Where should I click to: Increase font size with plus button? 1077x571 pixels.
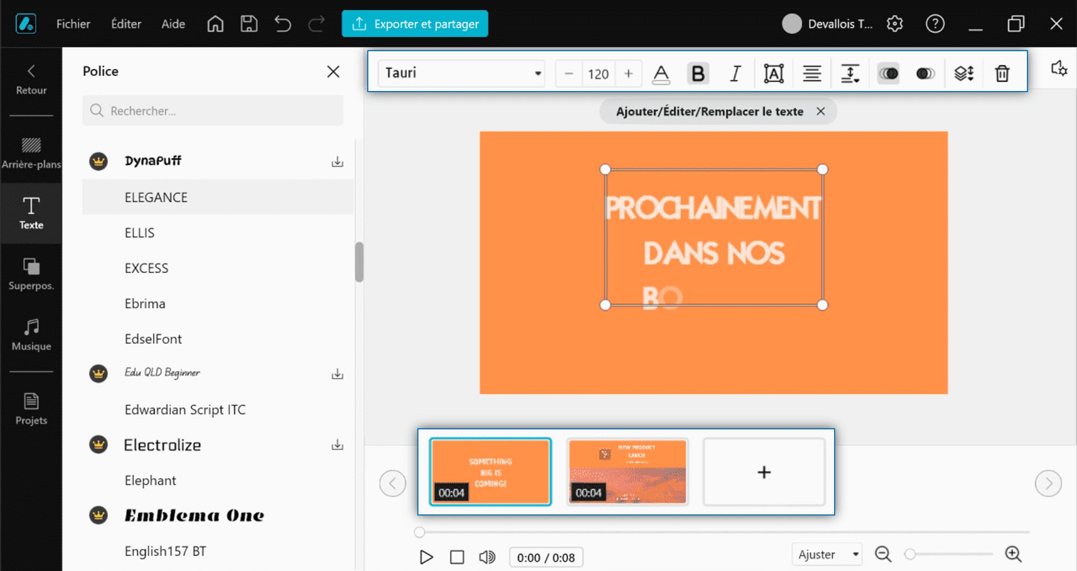tap(628, 74)
